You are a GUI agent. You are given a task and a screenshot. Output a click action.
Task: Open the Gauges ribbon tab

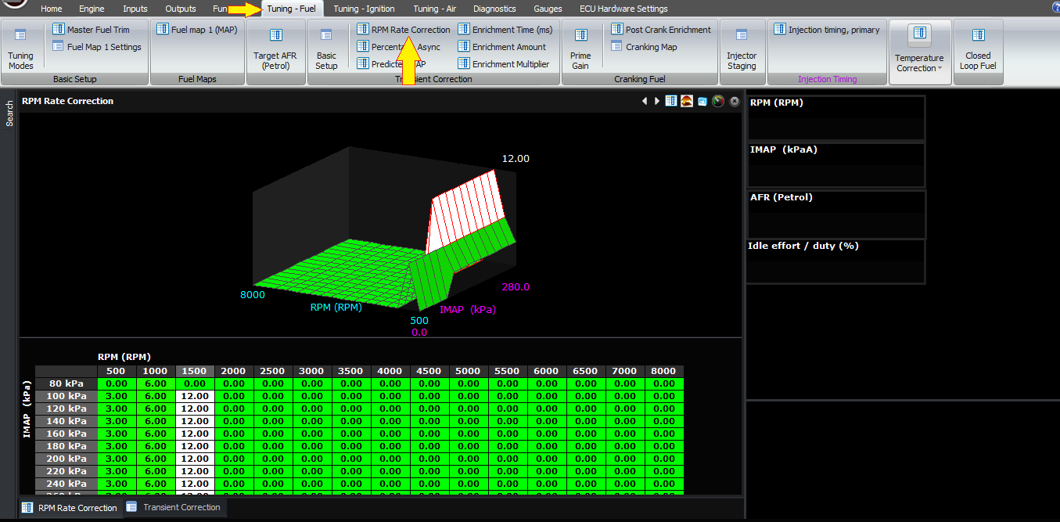(x=548, y=9)
